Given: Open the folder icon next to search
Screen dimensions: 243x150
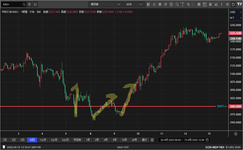Looking at the screenshot, I should coord(35,4).
